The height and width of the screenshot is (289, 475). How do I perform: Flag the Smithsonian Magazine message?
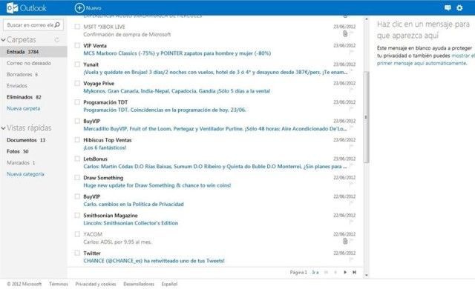click(351, 222)
